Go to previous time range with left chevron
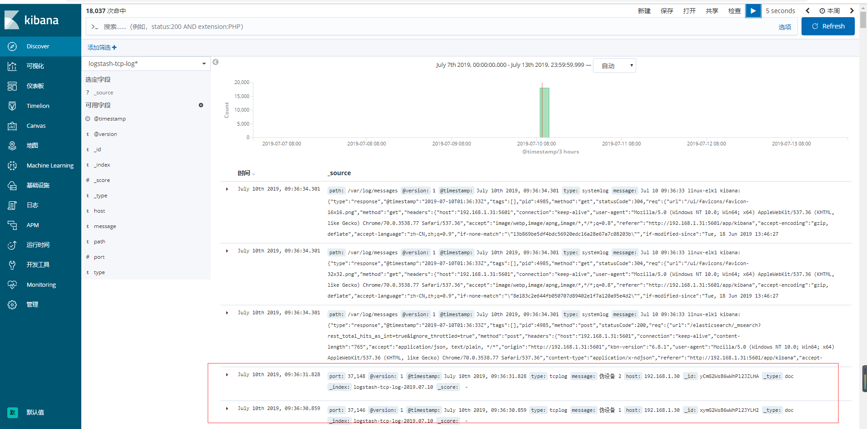The height and width of the screenshot is (429, 867). (807, 11)
